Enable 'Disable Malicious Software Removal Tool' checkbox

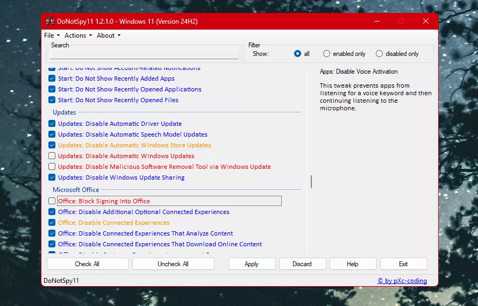point(52,166)
